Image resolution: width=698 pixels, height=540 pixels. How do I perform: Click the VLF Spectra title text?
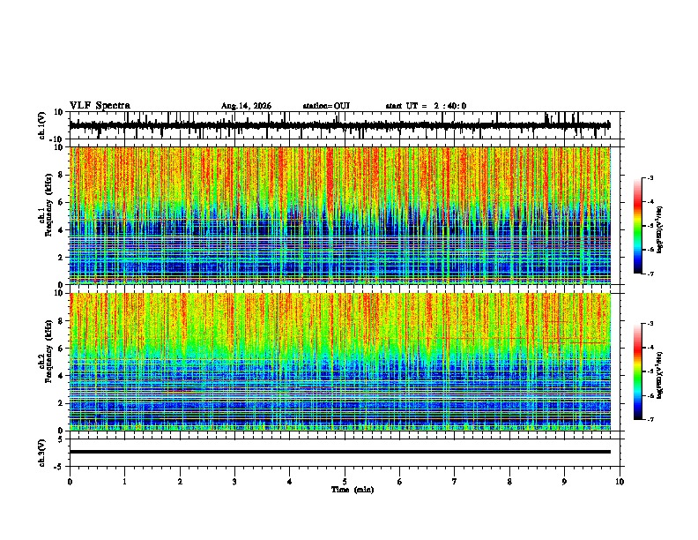pyautogui.click(x=100, y=106)
